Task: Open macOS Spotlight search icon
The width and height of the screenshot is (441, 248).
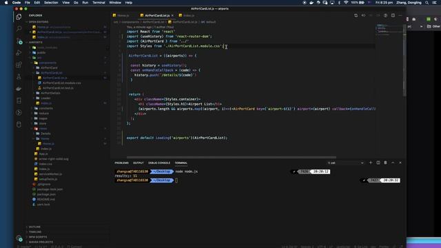Action: point(427,3)
